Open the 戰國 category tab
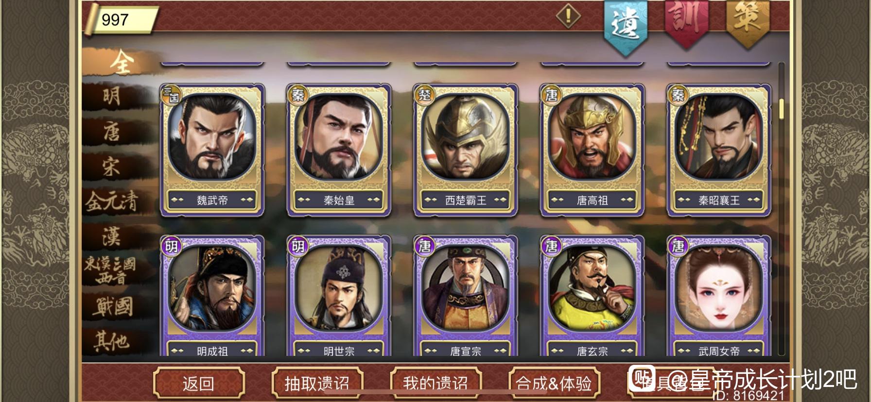871x402 pixels. click(113, 307)
